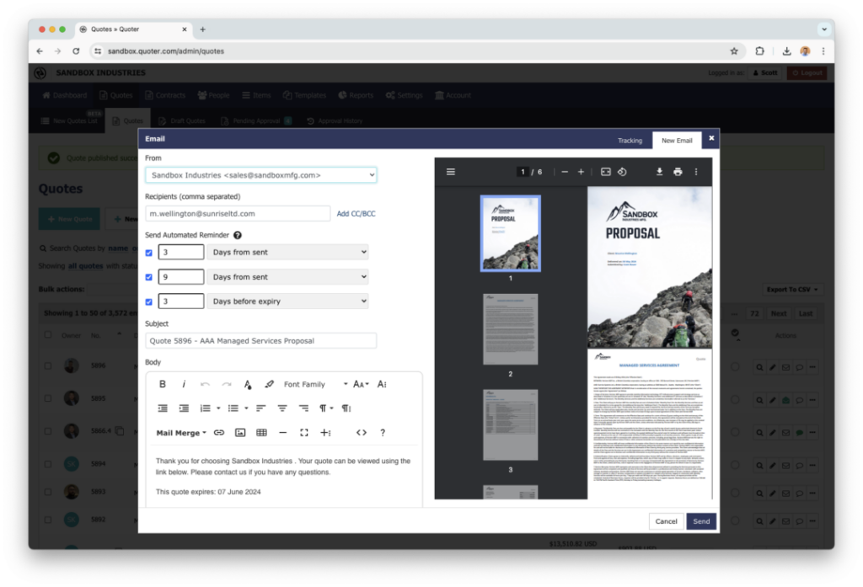Viewport: 863px width, 587px height.
Task: Select checkbox for quote 5896 row
Action: click(48, 366)
